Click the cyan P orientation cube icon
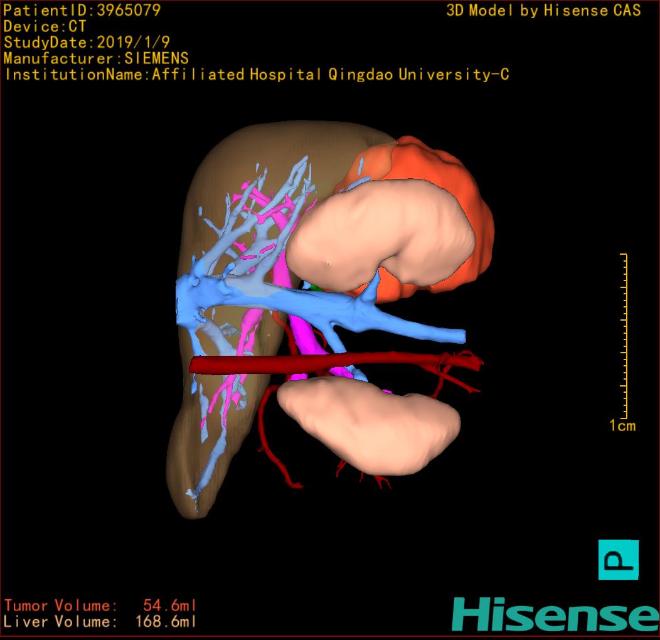This screenshot has height=640, width=660. pyautogui.click(x=619, y=560)
